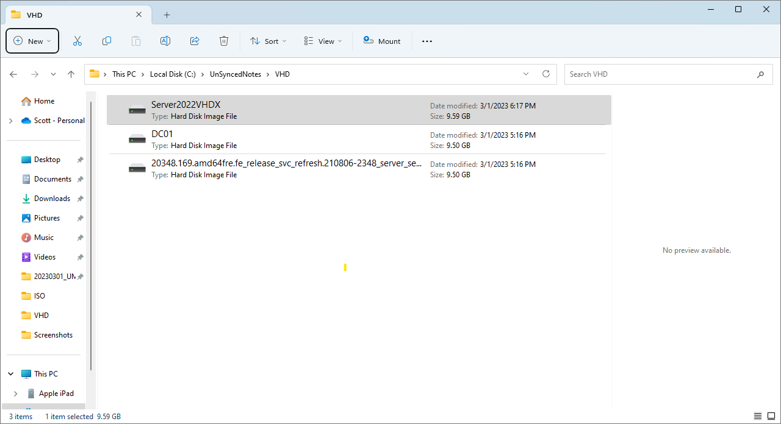Open Downloads in the navigation pane

[52, 199]
